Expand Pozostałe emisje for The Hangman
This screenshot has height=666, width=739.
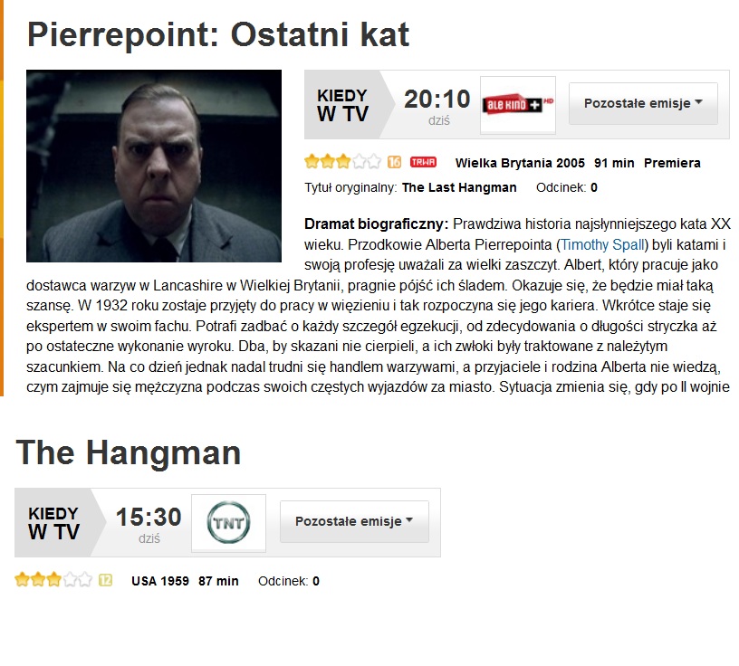point(354,521)
